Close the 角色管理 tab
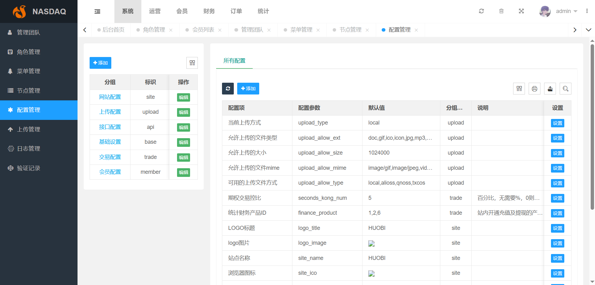The height and width of the screenshot is (285, 595). (171, 30)
